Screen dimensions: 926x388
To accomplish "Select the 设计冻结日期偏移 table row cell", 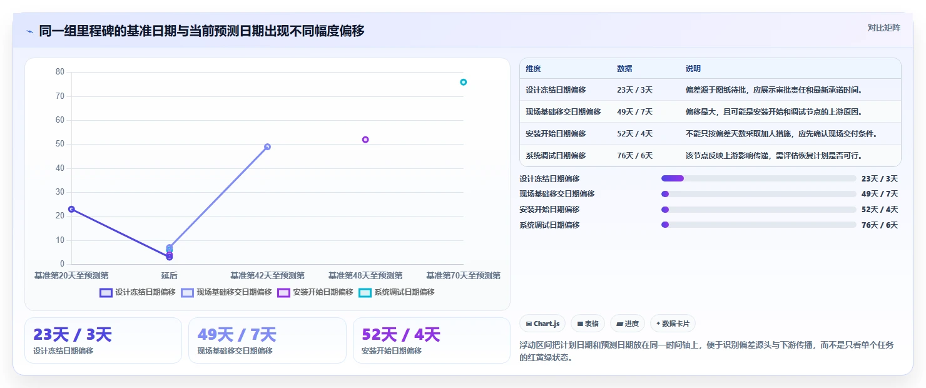I will pos(565,90).
